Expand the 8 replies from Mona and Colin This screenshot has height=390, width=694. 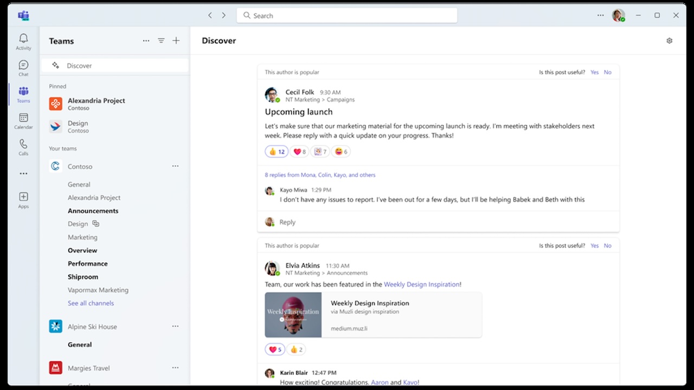(320, 174)
